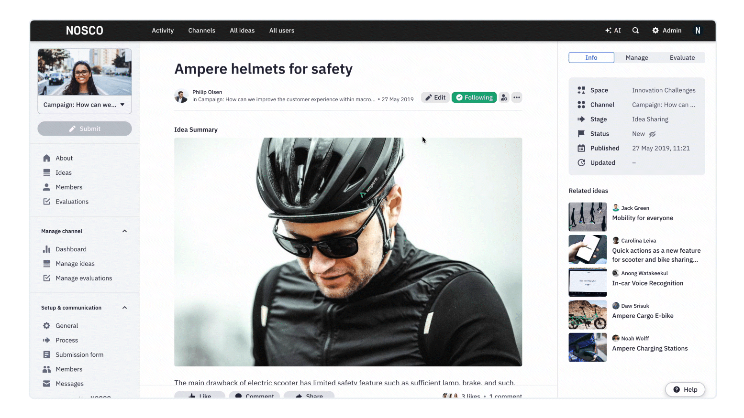The image size is (744, 418).
Task: Click the Quick actions idea thumbnail
Action: point(588,249)
